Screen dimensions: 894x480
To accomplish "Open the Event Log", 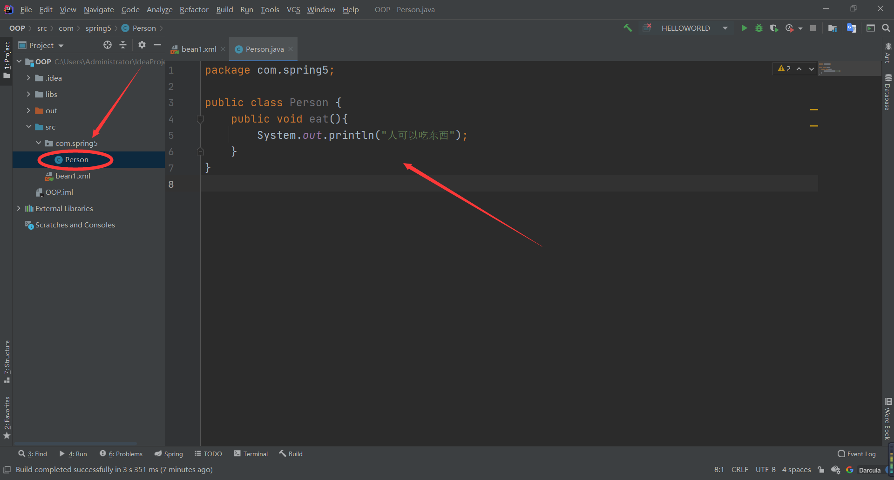I will 857,454.
